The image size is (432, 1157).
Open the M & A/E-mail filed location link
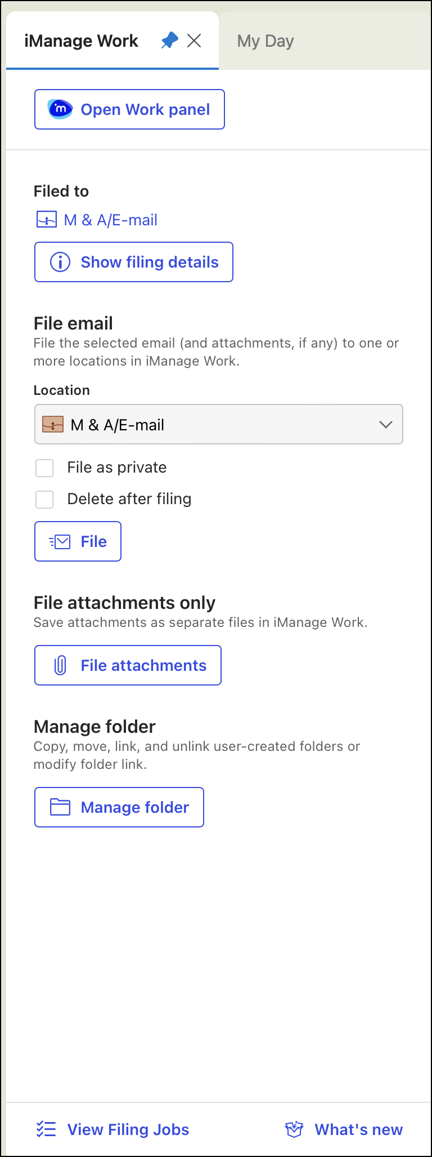pyautogui.click(x=111, y=220)
